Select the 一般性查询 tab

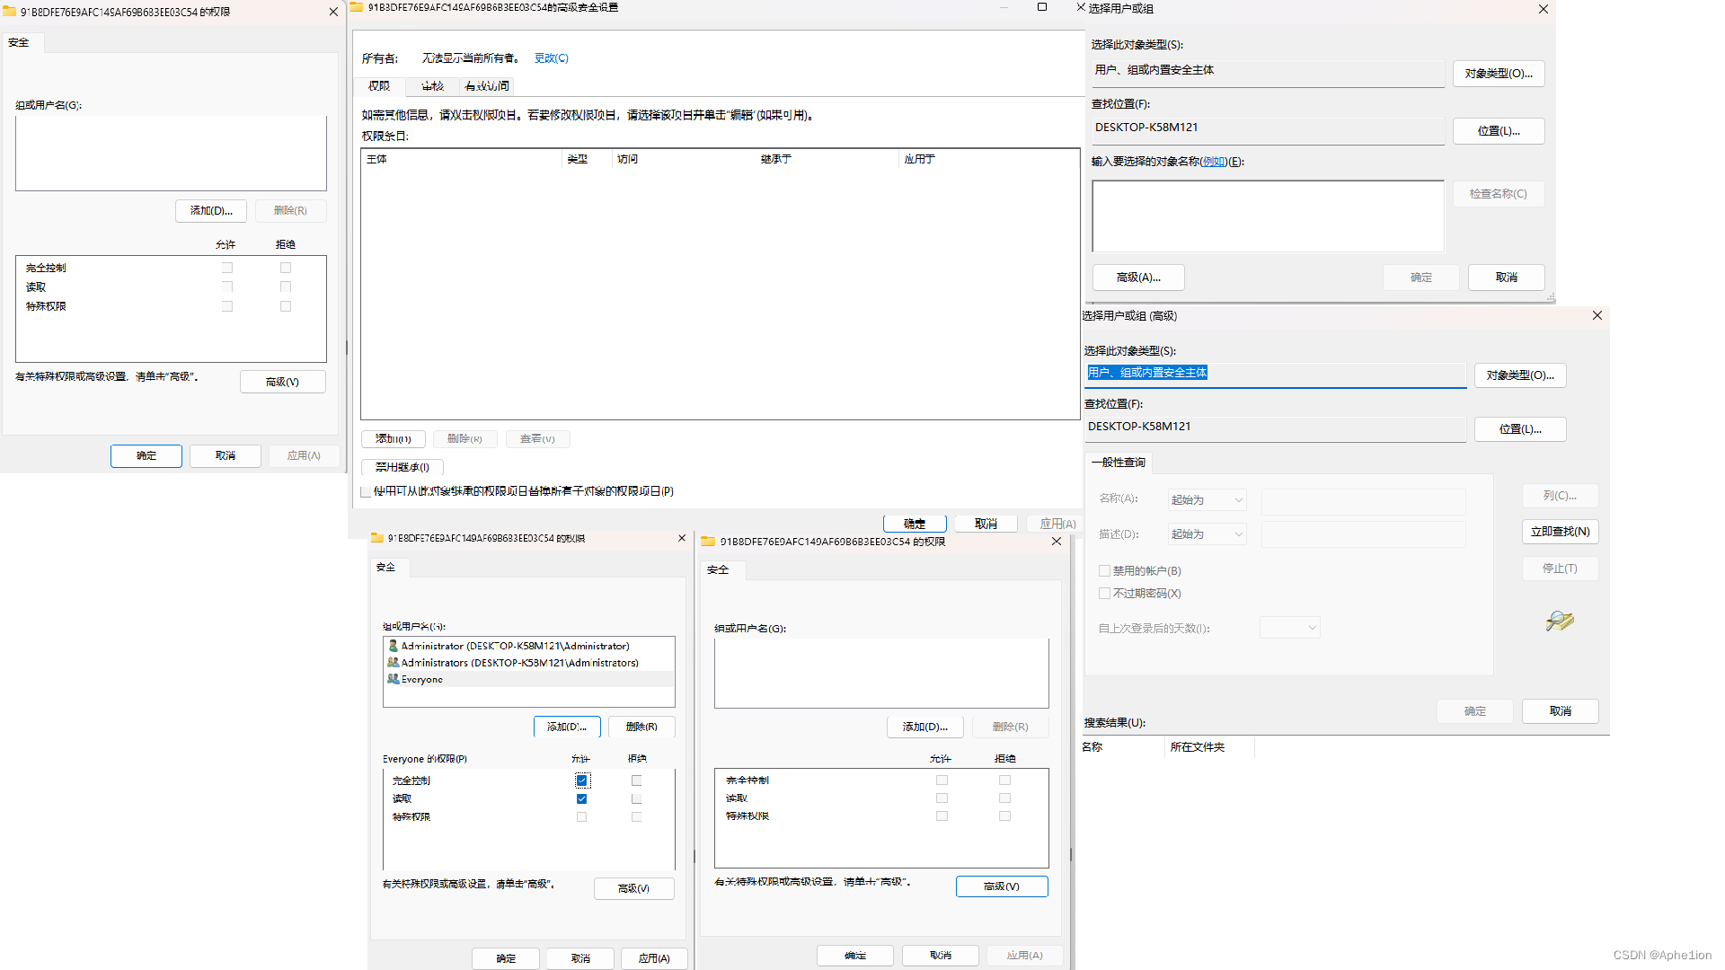click(1119, 463)
